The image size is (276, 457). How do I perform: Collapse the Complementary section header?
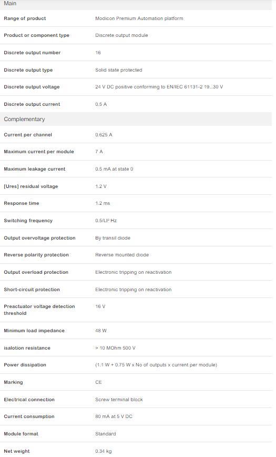[136, 119]
